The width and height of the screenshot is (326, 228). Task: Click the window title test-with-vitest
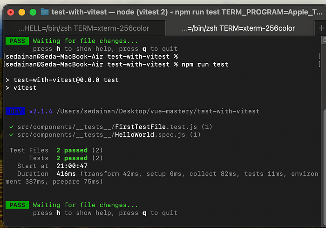coord(79,12)
